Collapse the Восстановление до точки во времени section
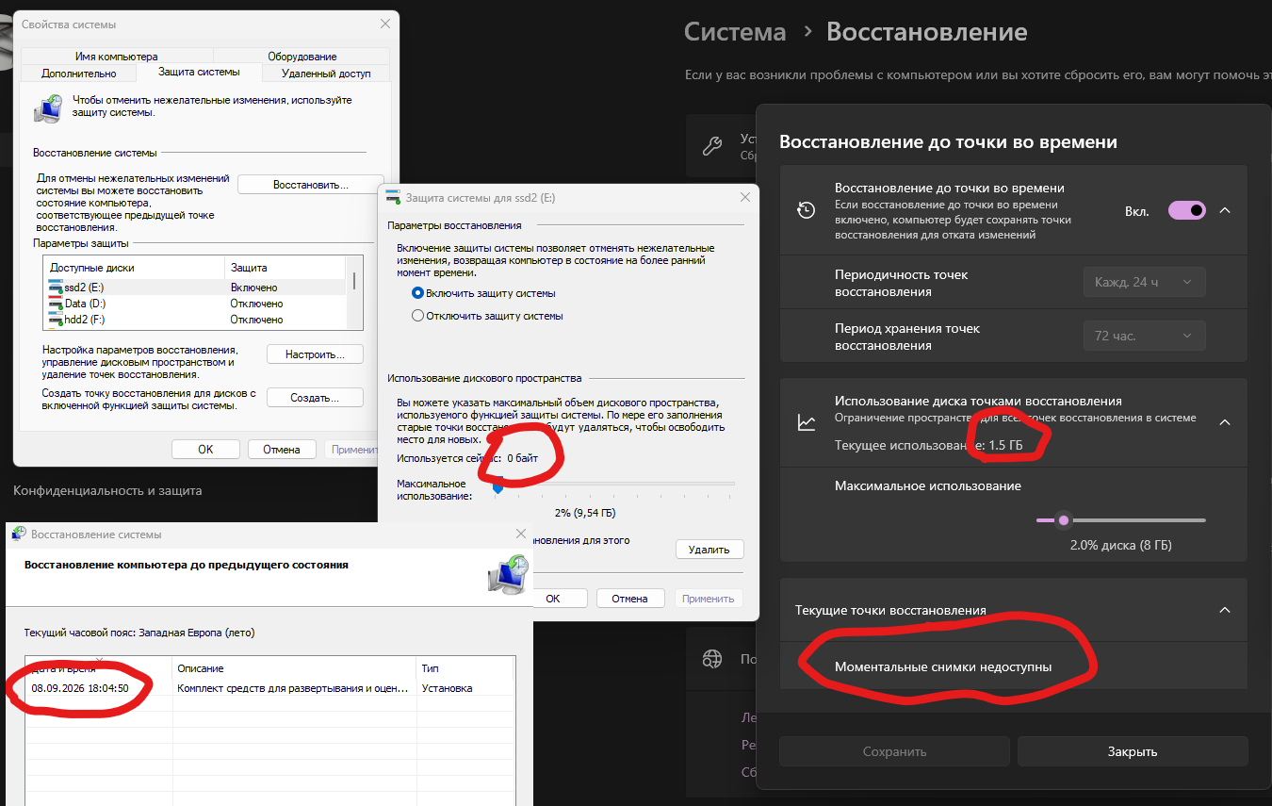 tap(1225, 210)
